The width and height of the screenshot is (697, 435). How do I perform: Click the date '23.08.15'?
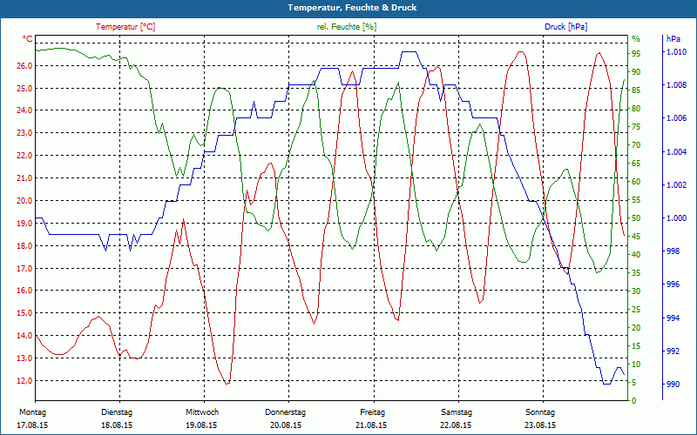click(x=540, y=425)
